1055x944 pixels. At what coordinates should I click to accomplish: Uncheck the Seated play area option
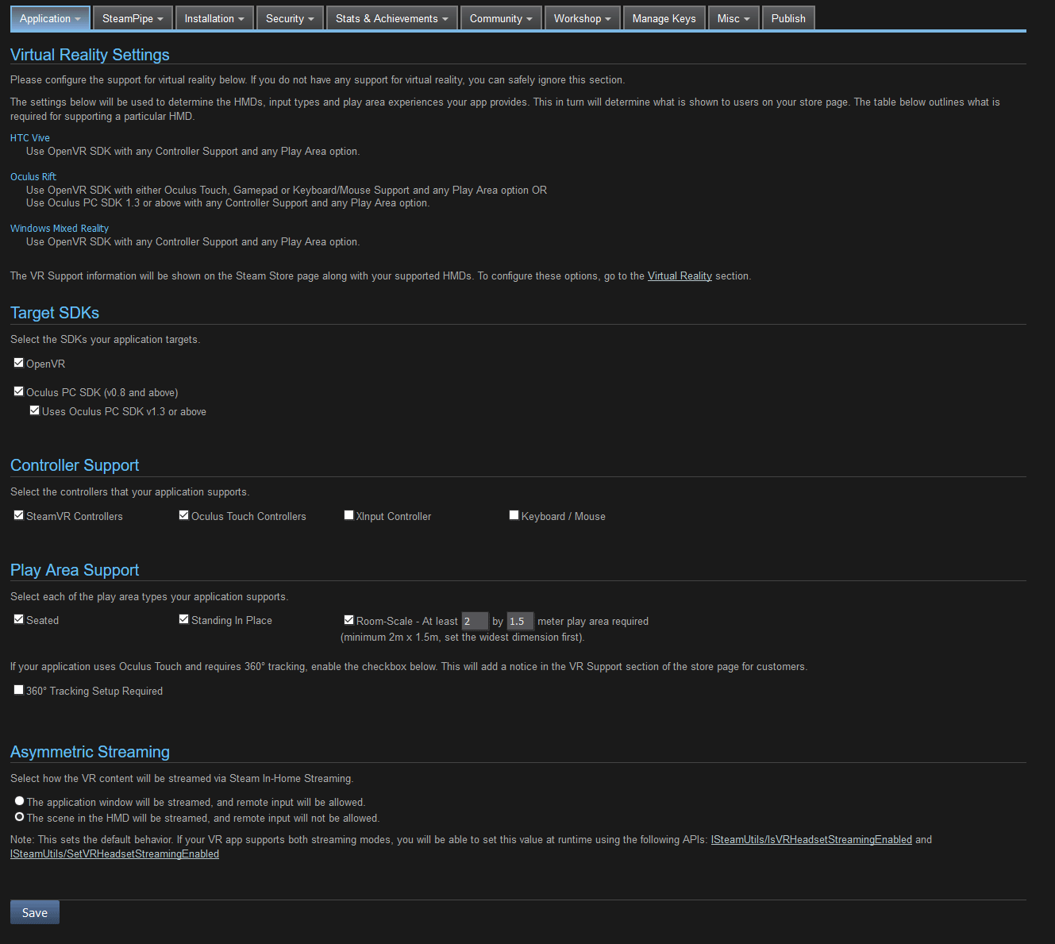tap(18, 618)
